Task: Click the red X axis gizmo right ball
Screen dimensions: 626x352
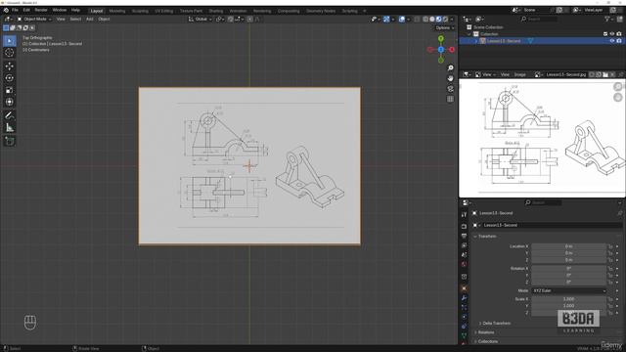Action: [452, 50]
